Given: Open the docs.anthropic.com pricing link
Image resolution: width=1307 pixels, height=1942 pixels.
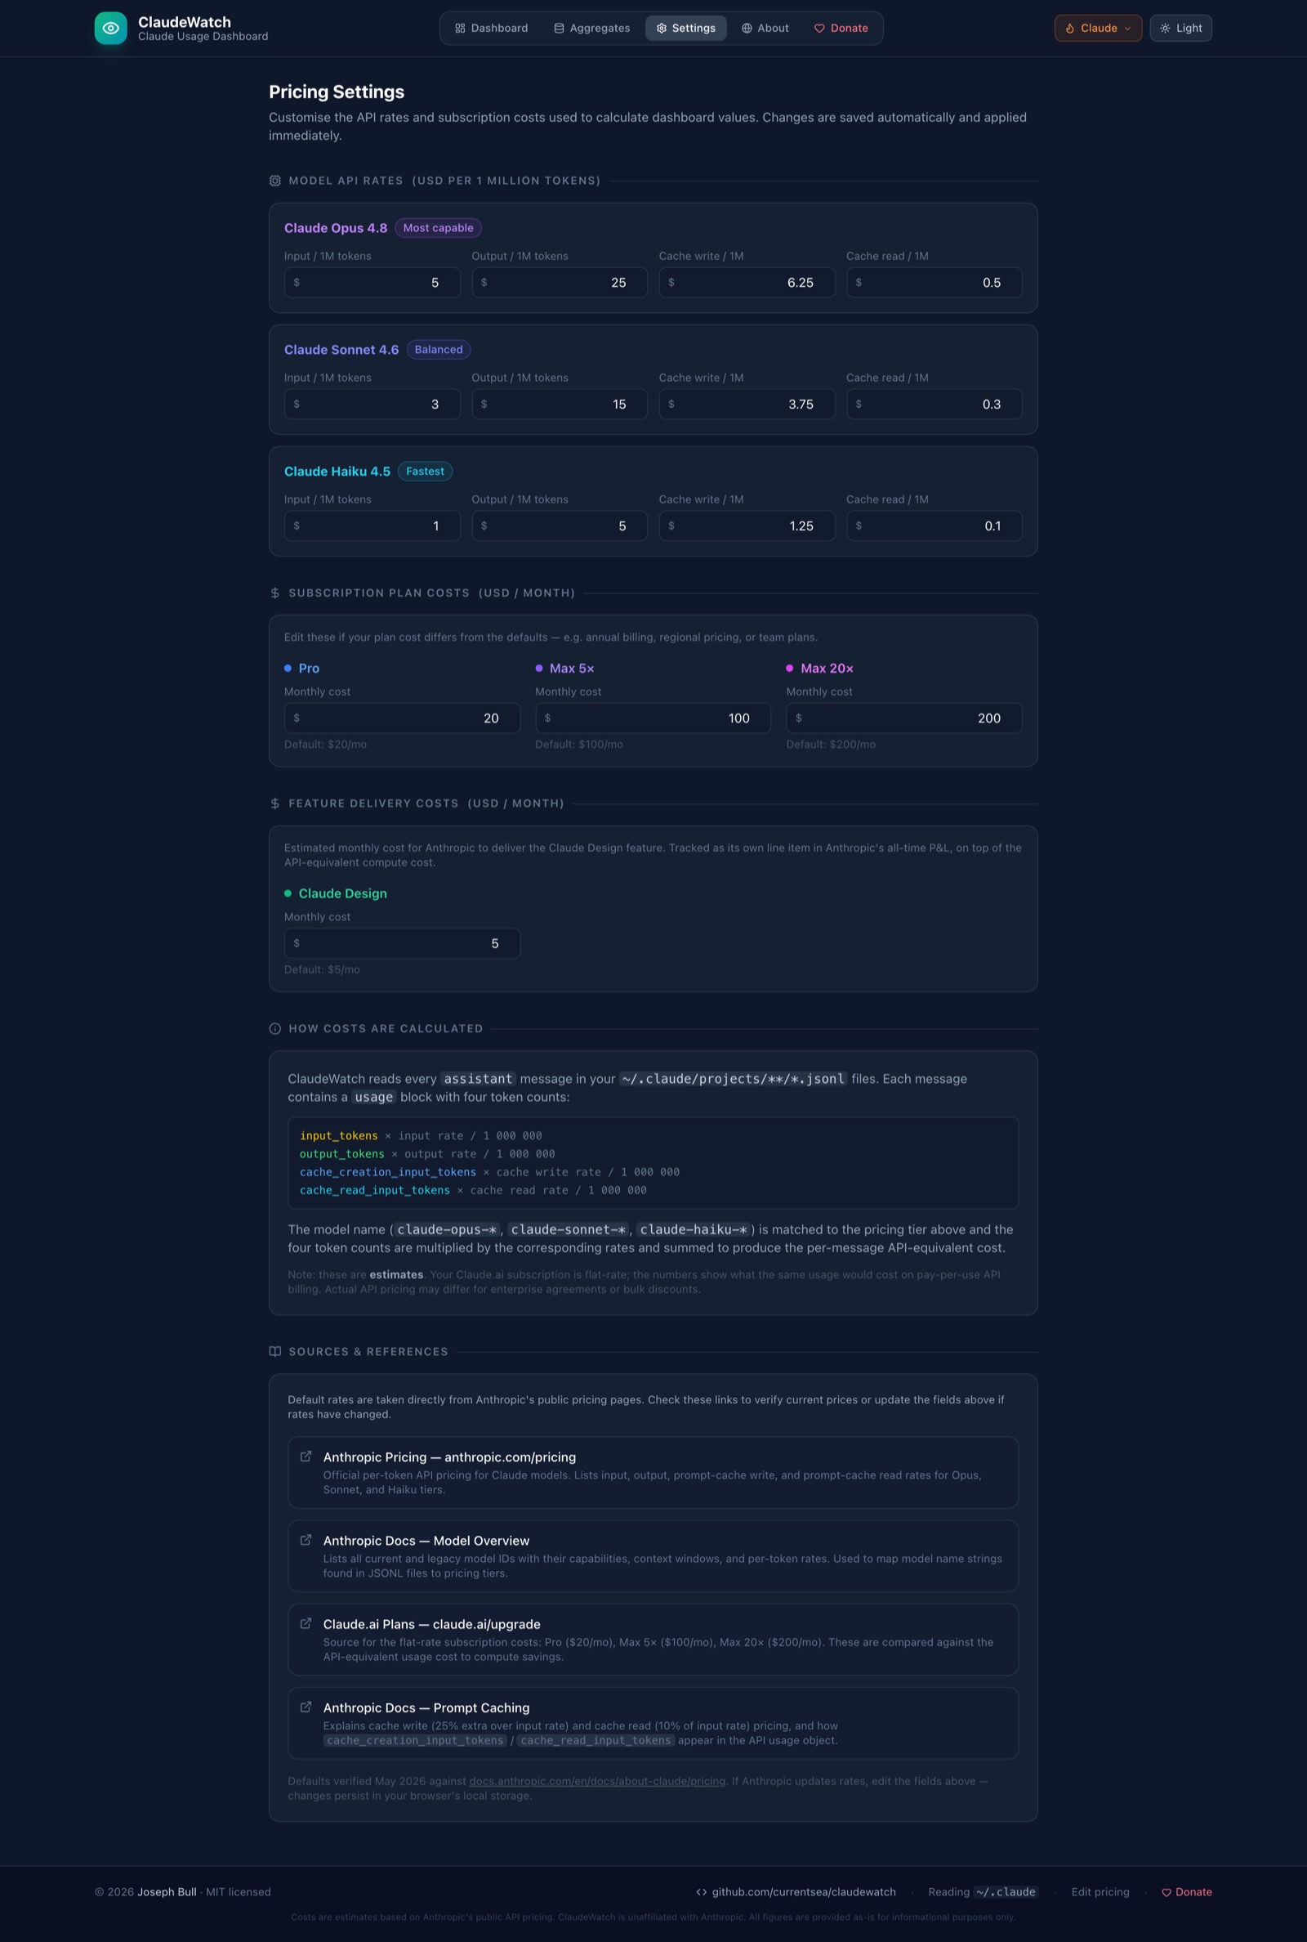Looking at the screenshot, I should click(597, 1781).
